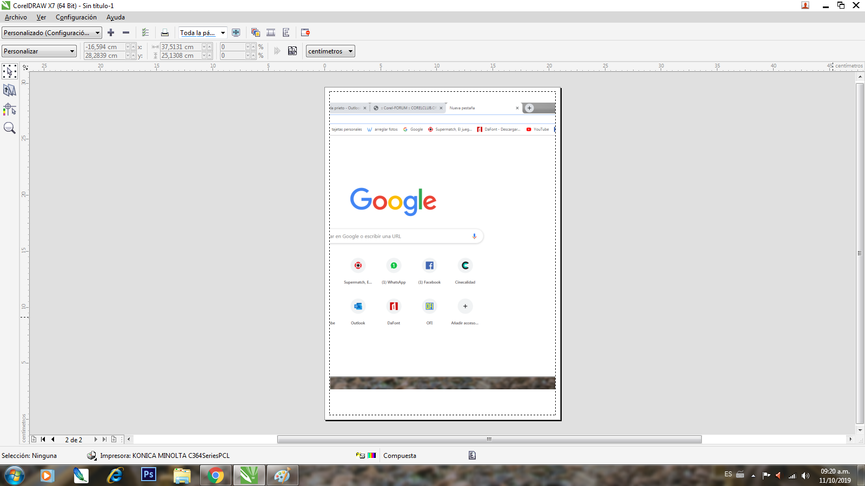This screenshot has height=486, width=865.
Task: Go to the previous page
Action: [x=52, y=439]
